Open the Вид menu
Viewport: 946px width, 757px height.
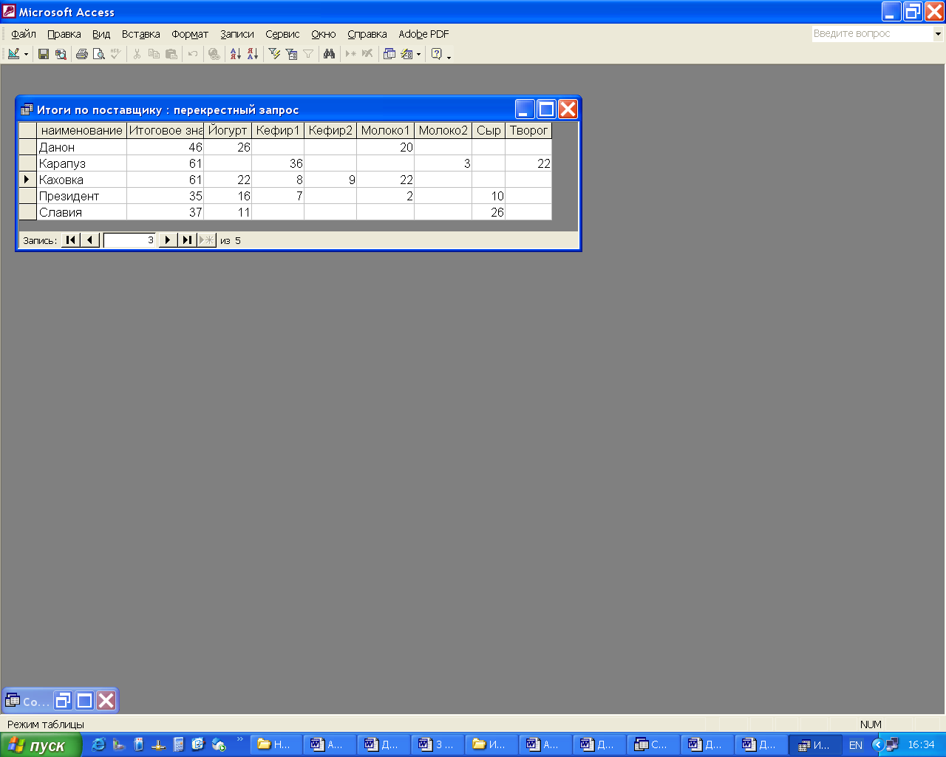101,34
